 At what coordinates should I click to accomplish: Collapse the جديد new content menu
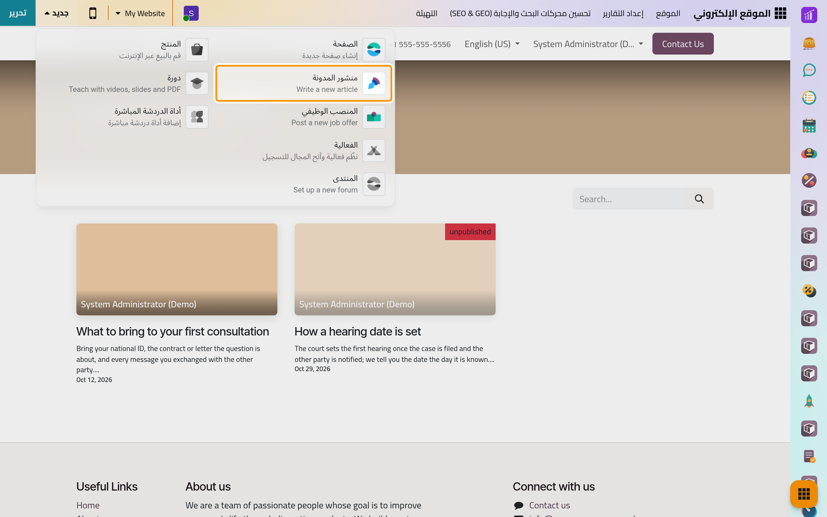point(56,13)
